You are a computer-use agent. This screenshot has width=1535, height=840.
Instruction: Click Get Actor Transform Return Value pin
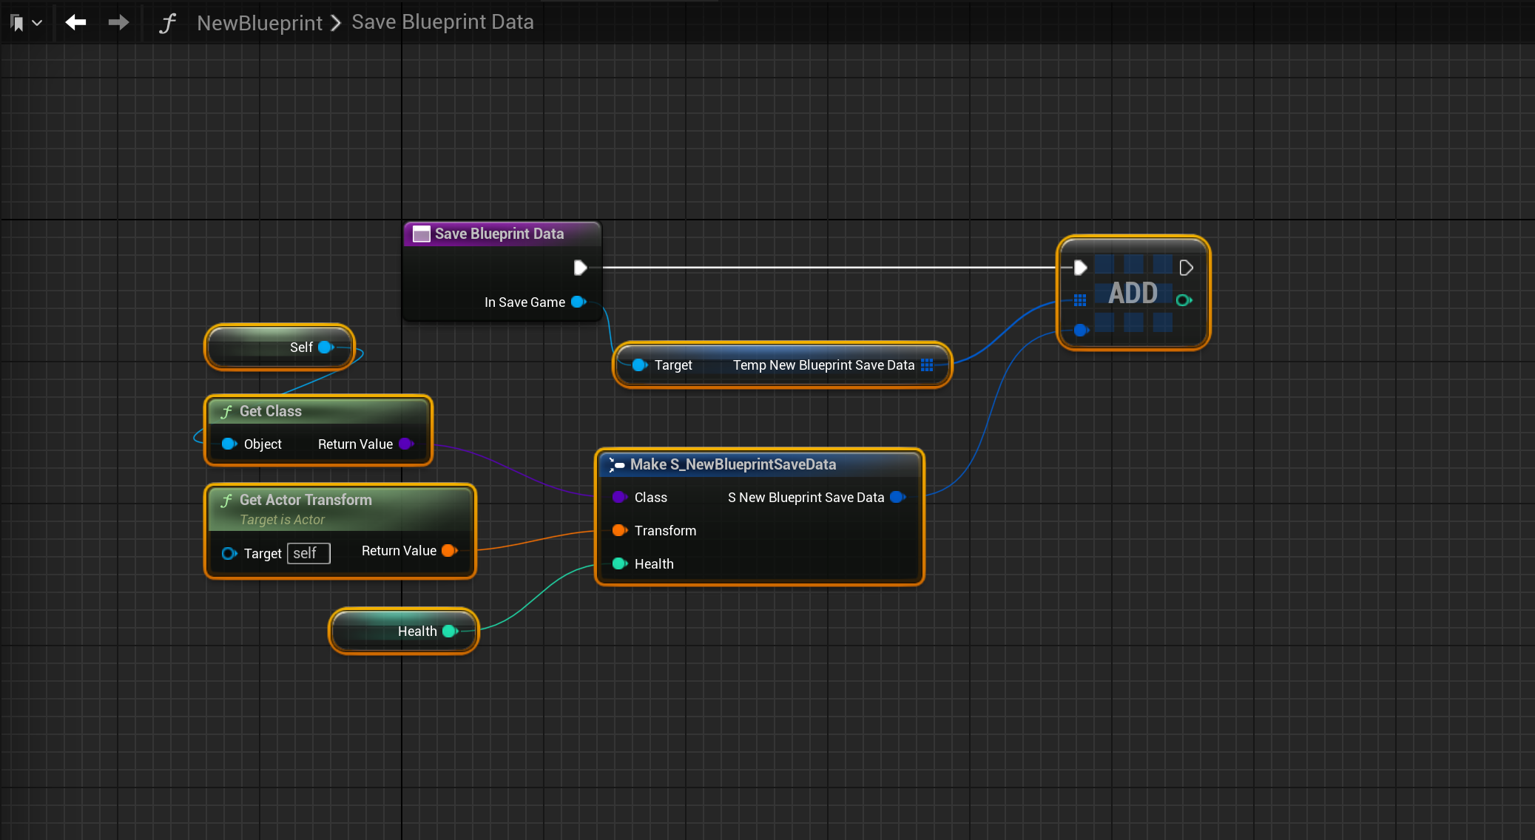(449, 550)
